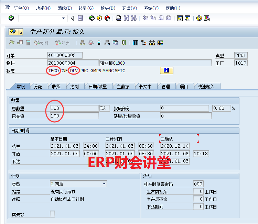Open Help via the question mark icon
The image size is (258, 224).
point(199,18)
